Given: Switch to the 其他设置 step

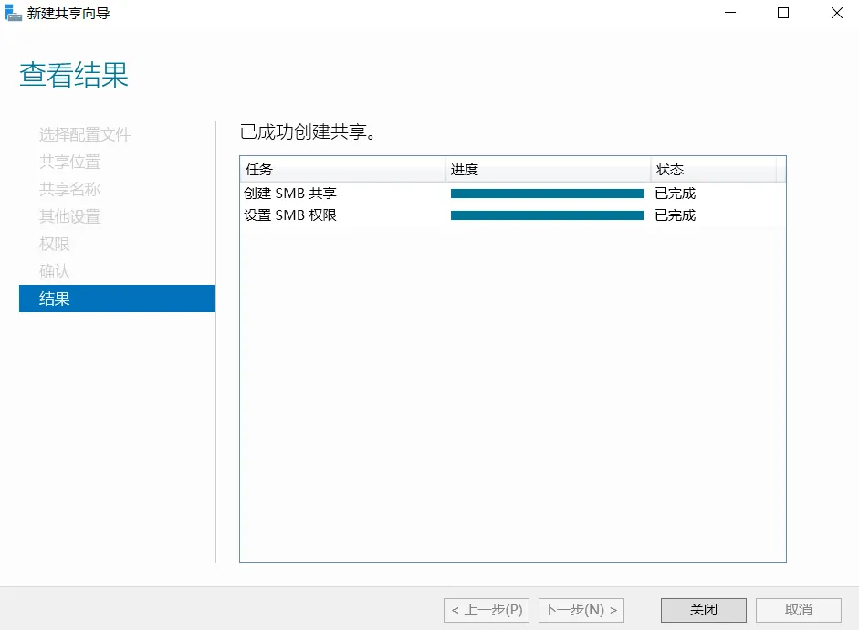Looking at the screenshot, I should (x=69, y=217).
